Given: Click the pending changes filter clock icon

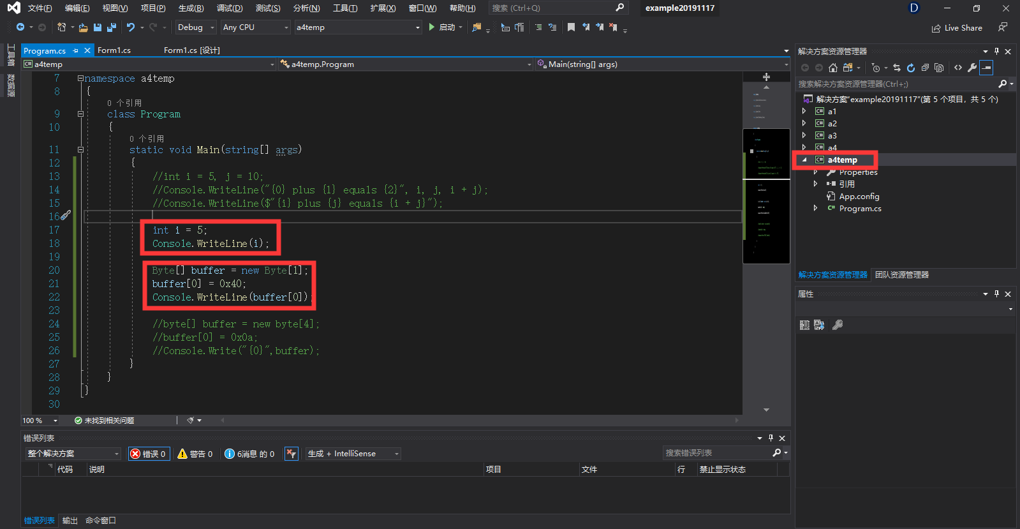Looking at the screenshot, I should 876,68.
